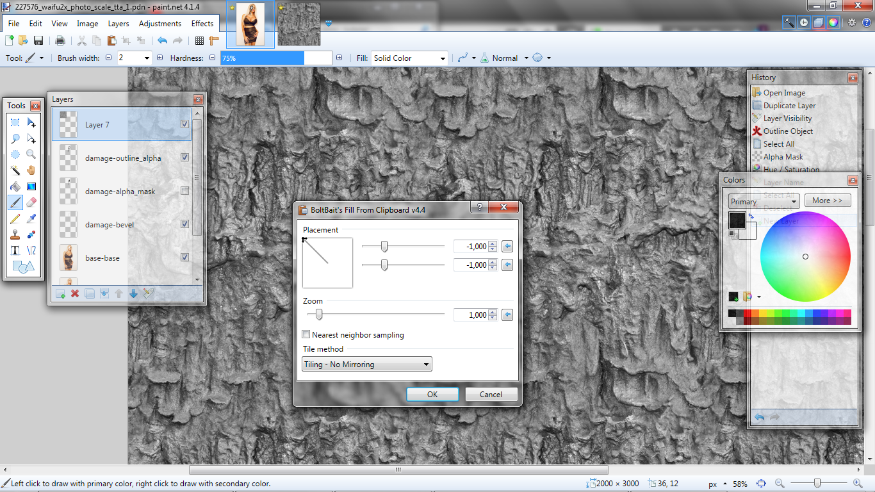Select the Text tool
Screen dimensions: 875x492
[15, 250]
